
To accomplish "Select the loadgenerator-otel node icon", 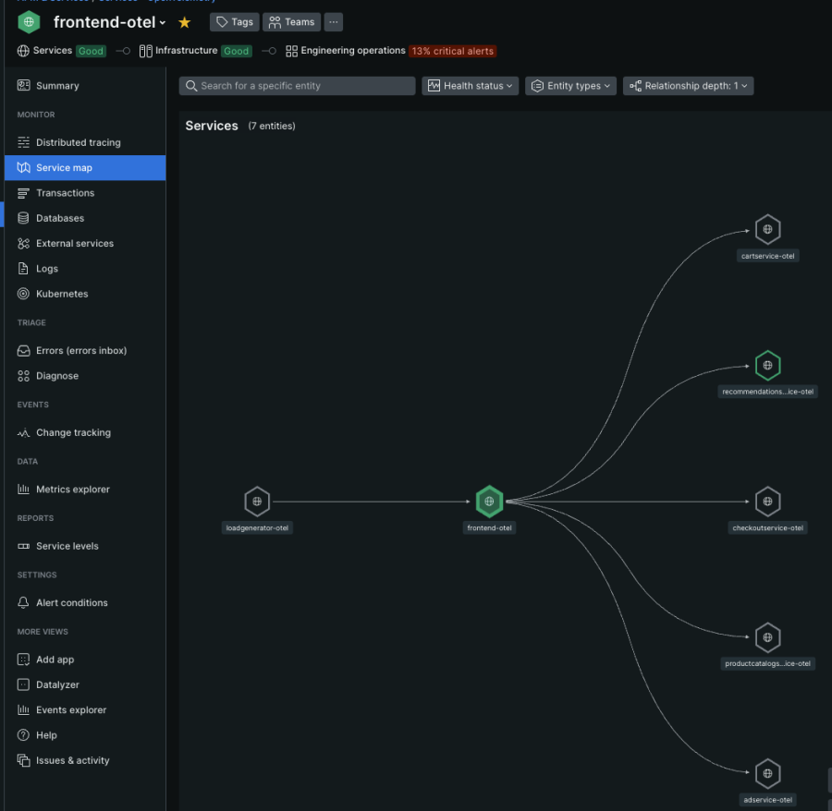I will [257, 502].
